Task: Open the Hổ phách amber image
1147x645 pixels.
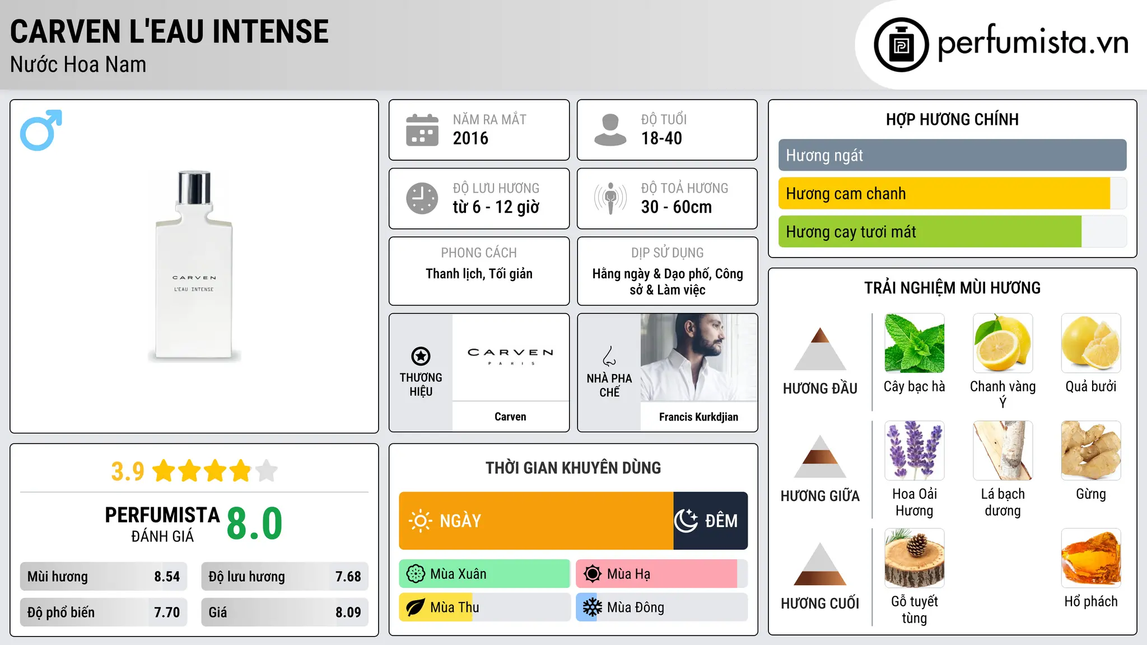Action: point(1091,558)
